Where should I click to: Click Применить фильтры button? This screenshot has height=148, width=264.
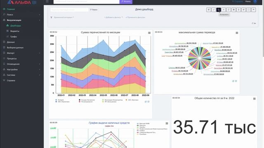coord(135,17)
